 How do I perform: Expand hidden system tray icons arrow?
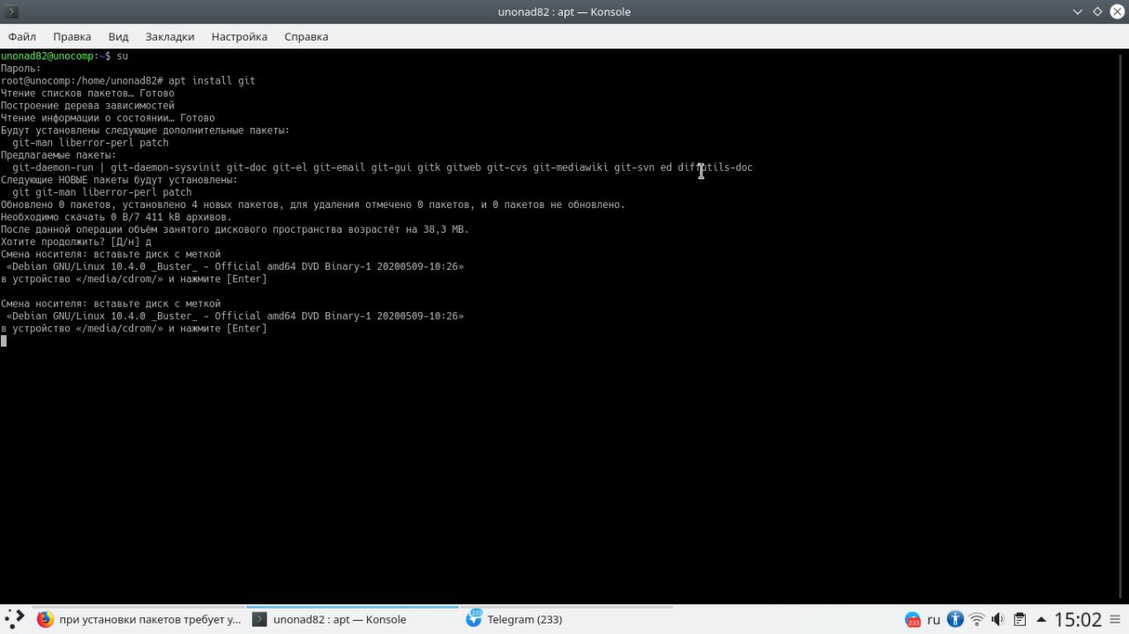coord(1042,619)
